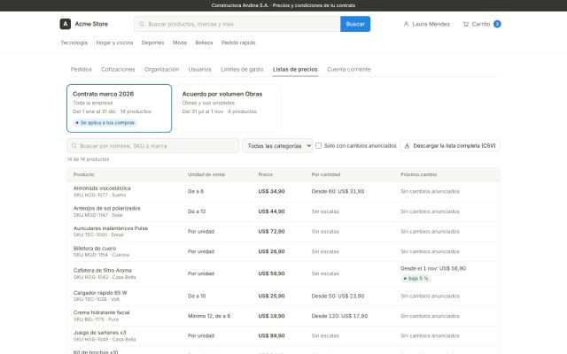Open the Todas las categorías dropdown
This screenshot has height=354, width=567.
[x=277, y=145]
